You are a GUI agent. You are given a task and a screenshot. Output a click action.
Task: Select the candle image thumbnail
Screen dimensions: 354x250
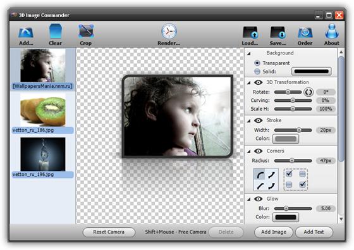click(x=43, y=154)
